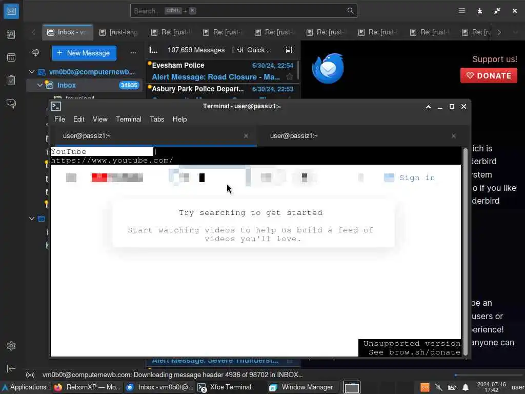Click Get Messages cloud icon
The width and height of the screenshot is (525, 394).
click(35, 53)
